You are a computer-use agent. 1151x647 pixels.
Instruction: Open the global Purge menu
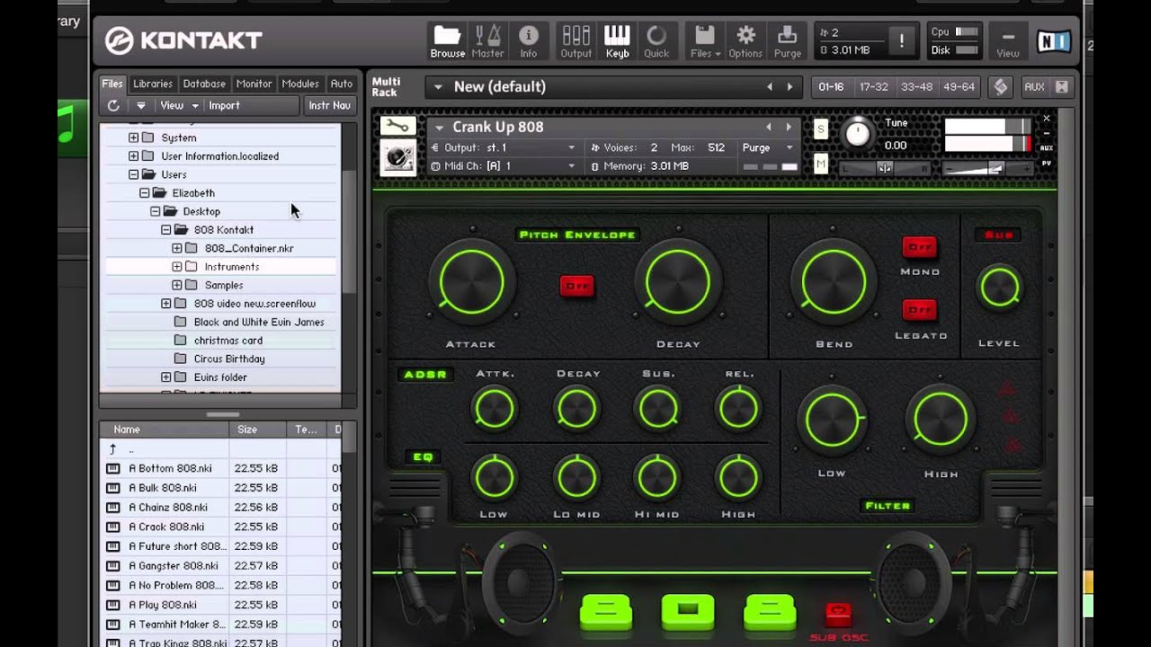[787, 41]
